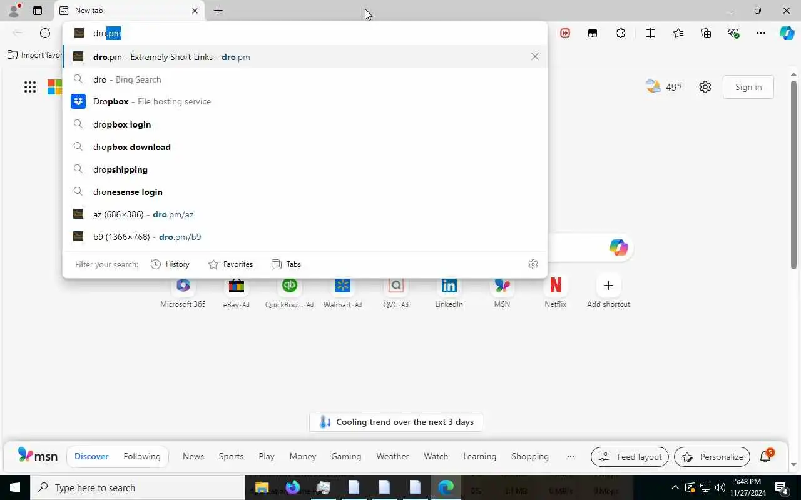Open the News category
The image size is (801, 500).
[x=193, y=456]
